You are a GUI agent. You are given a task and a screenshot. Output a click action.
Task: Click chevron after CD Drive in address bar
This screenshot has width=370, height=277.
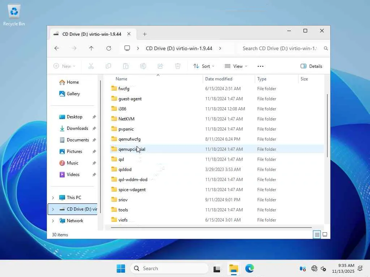(x=220, y=48)
